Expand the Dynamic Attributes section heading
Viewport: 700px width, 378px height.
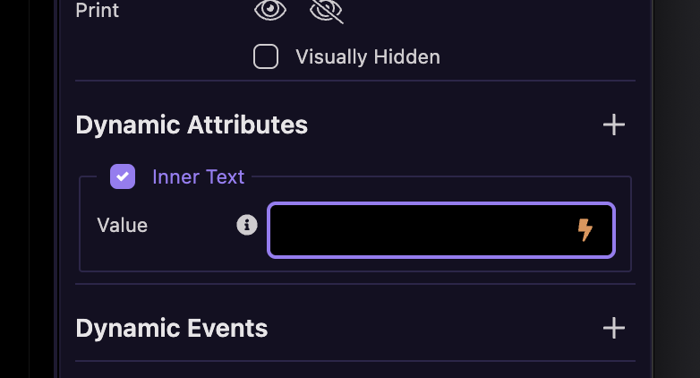[192, 125]
